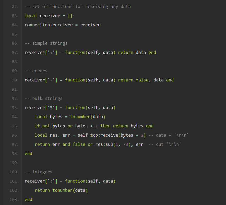Click line number 101 in the gutter
226x205 pixels.
coord(14,181)
